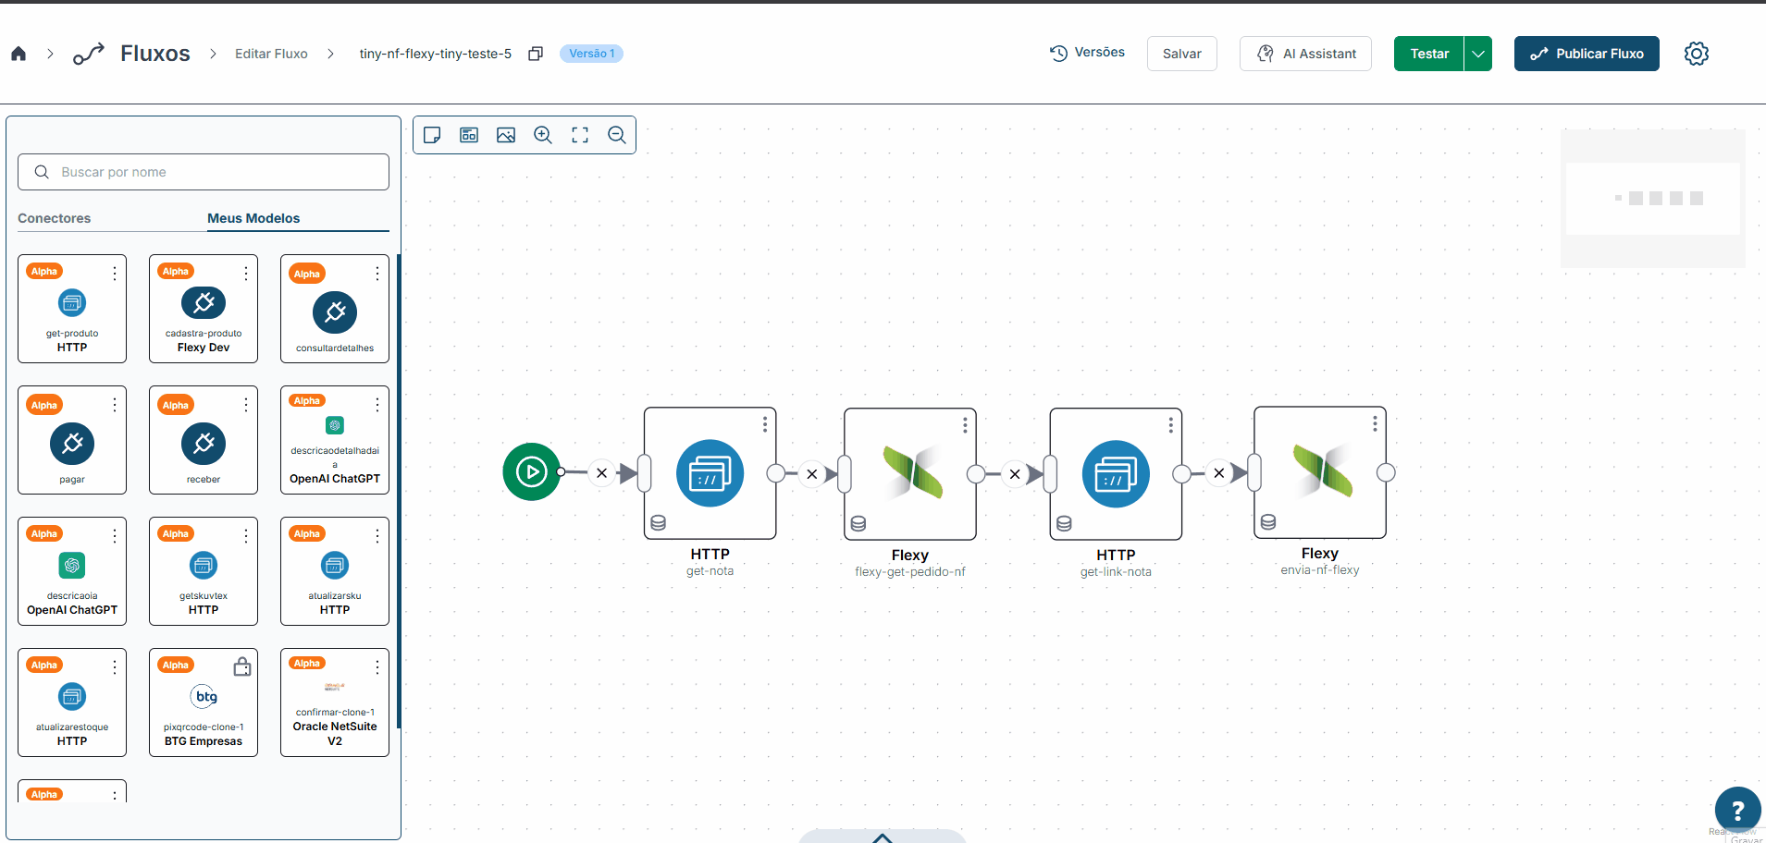Open flow settings gear
Viewport: 1766px width, 843px height.
pyautogui.click(x=1696, y=54)
